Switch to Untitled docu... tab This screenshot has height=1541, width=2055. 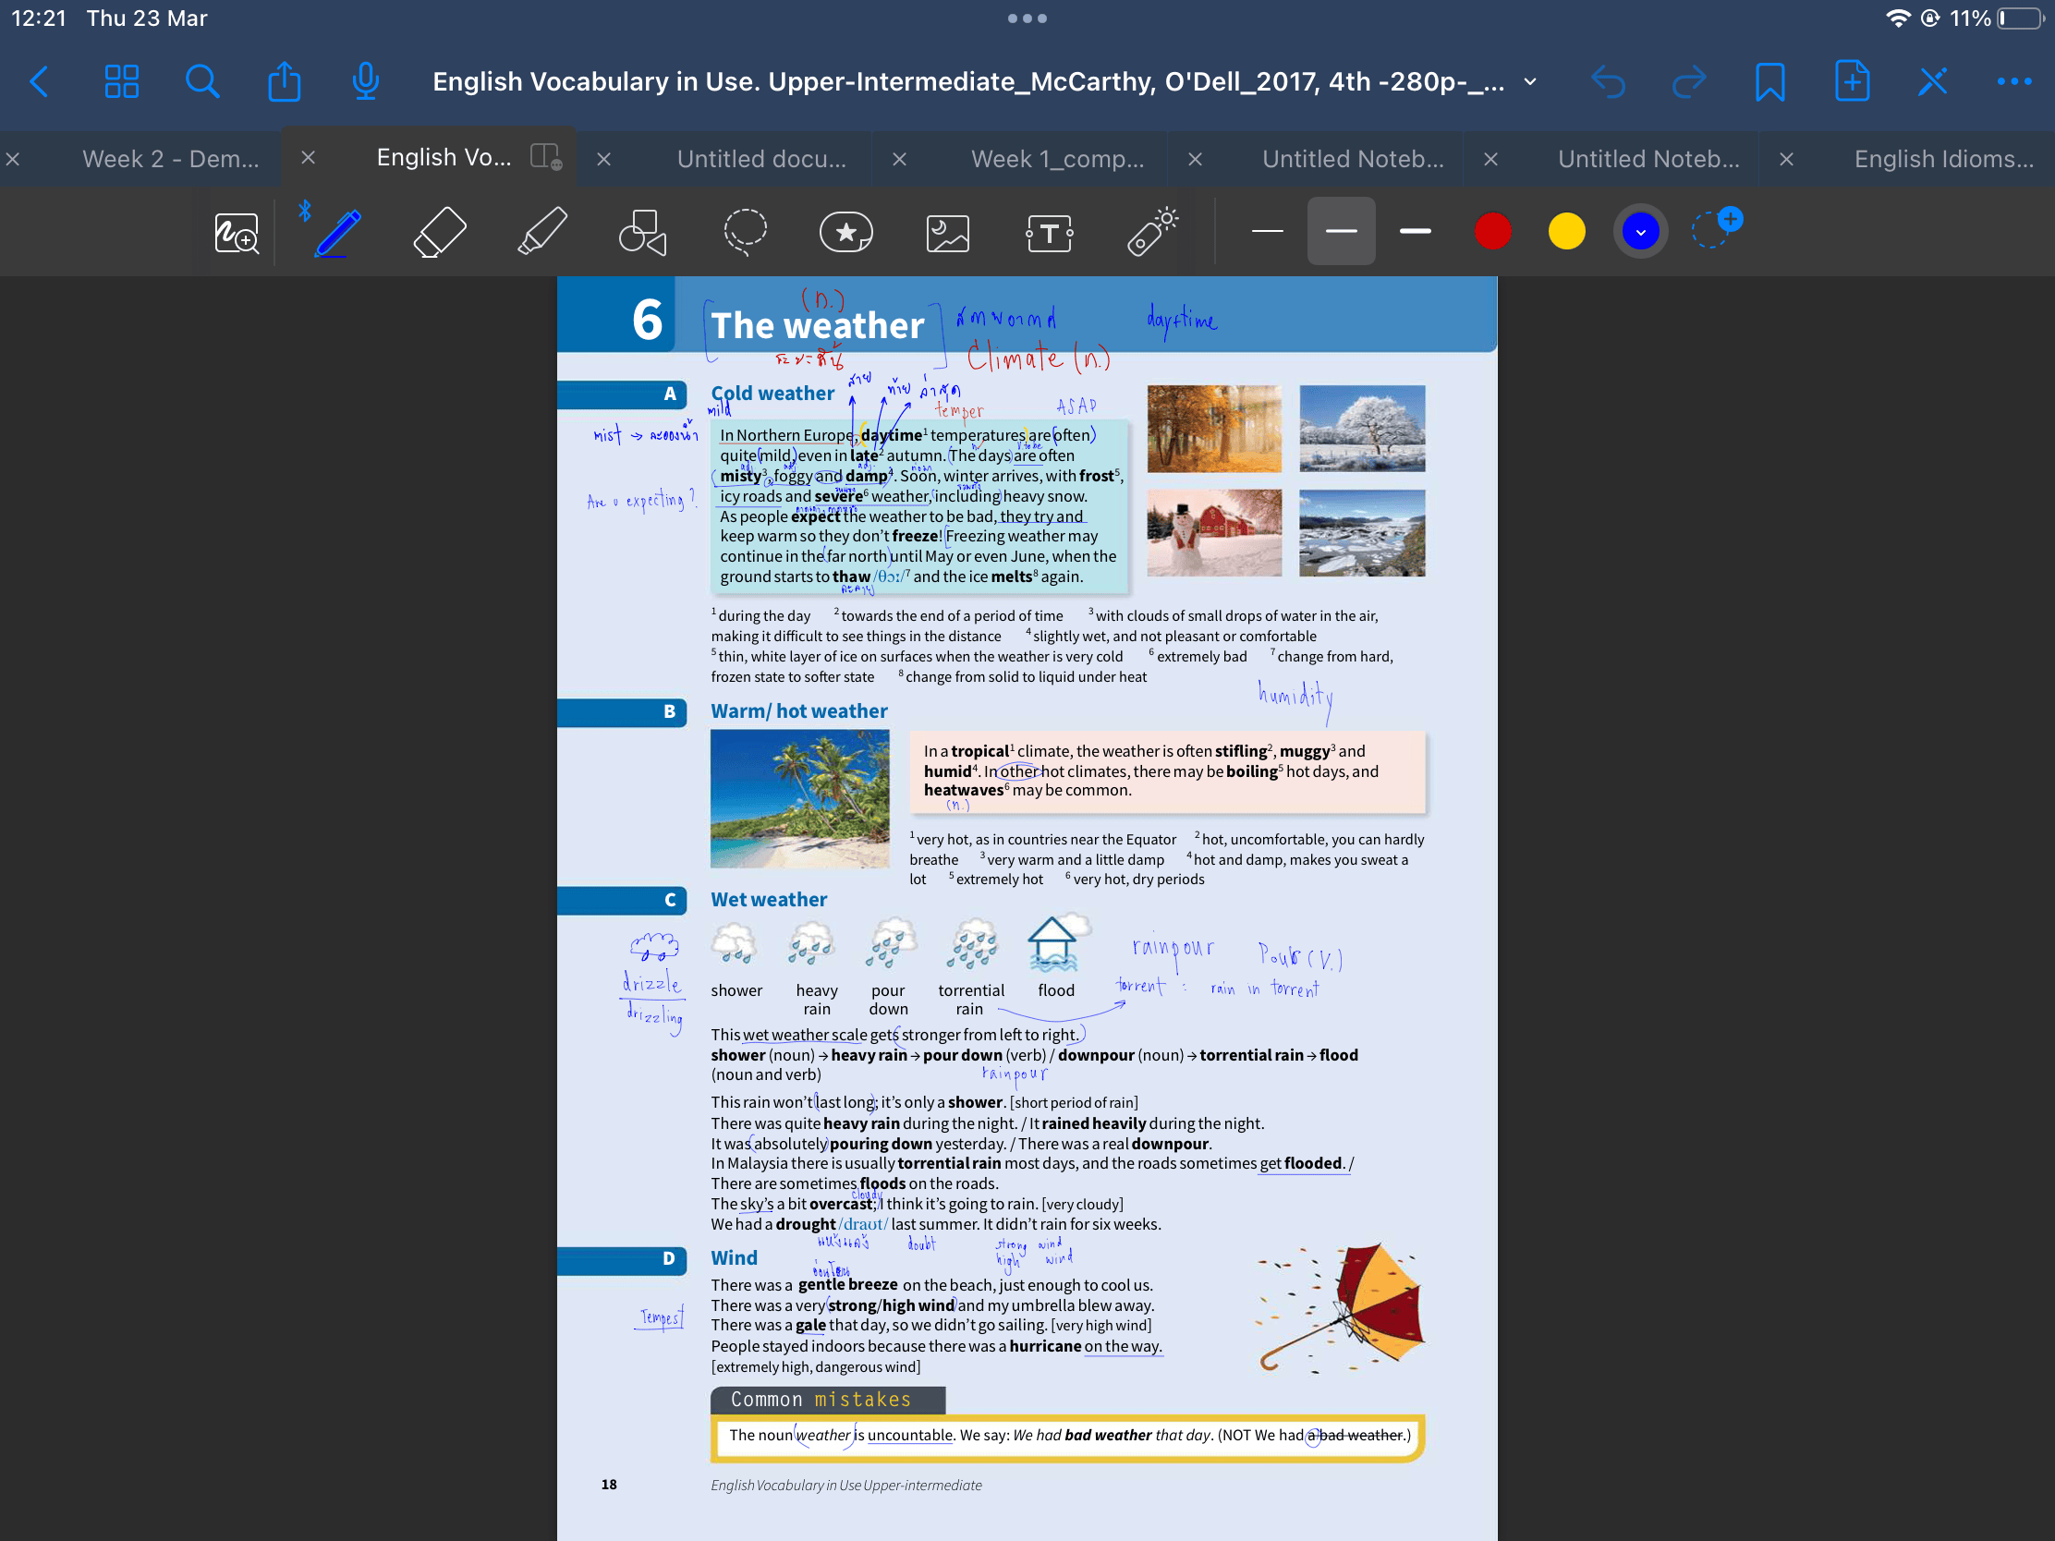760,159
